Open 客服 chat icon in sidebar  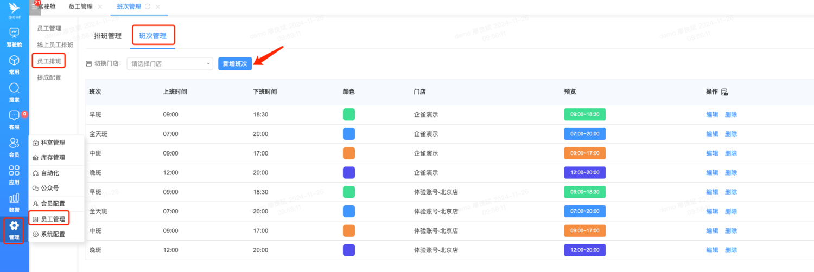(x=14, y=116)
